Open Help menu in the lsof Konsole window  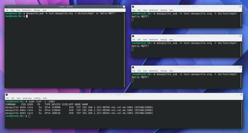pyautogui.click(x=45, y=98)
